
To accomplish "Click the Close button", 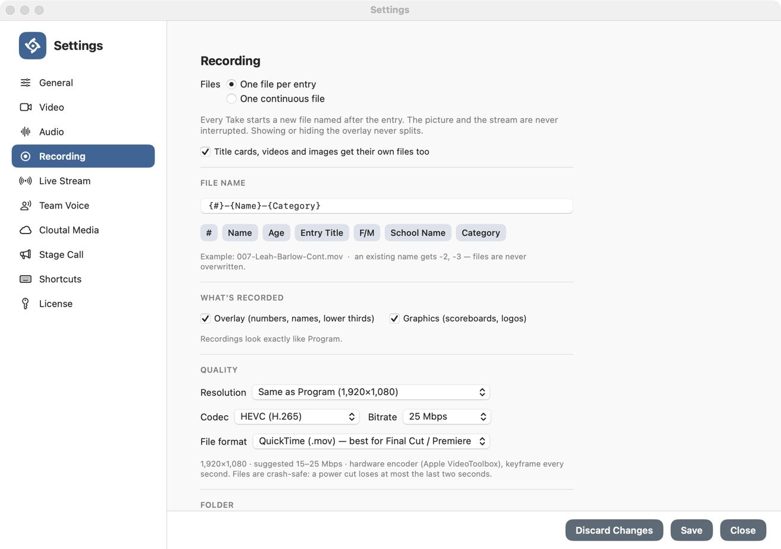I will [743, 530].
